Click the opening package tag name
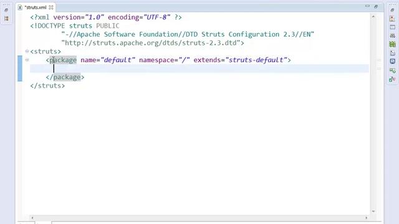This screenshot has height=224, width=399. [x=63, y=60]
